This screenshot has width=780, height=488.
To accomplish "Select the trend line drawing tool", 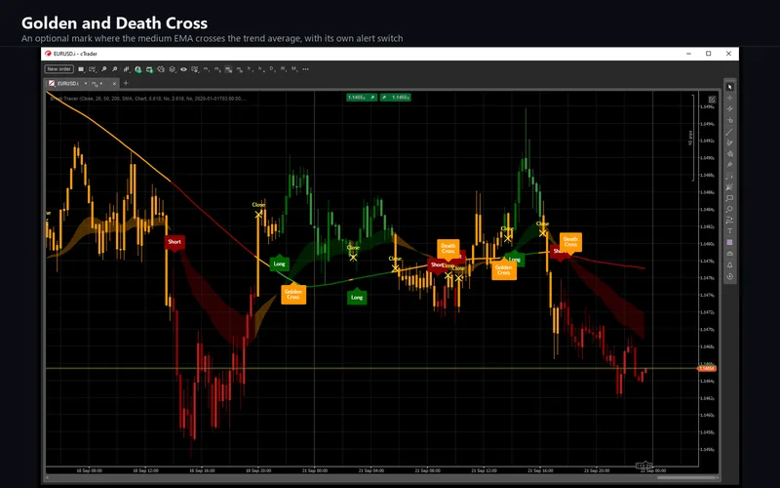I will (729, 132).
